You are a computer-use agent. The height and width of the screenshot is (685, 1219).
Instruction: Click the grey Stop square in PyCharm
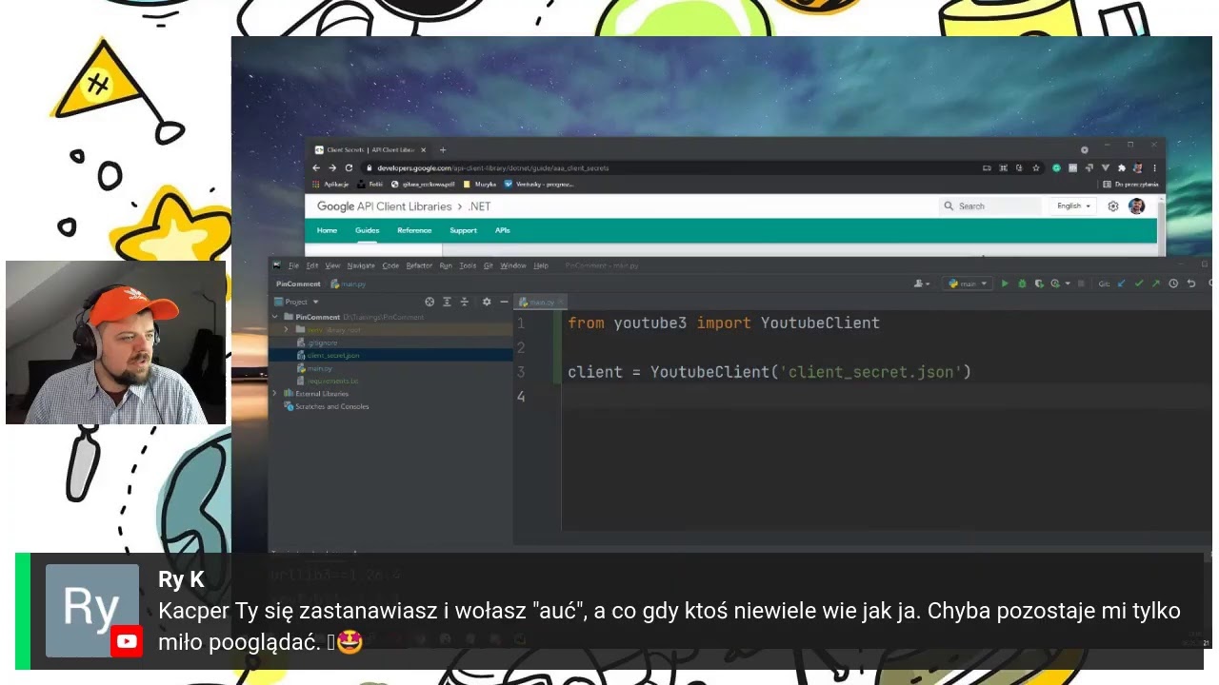(x=1081, y=284)
